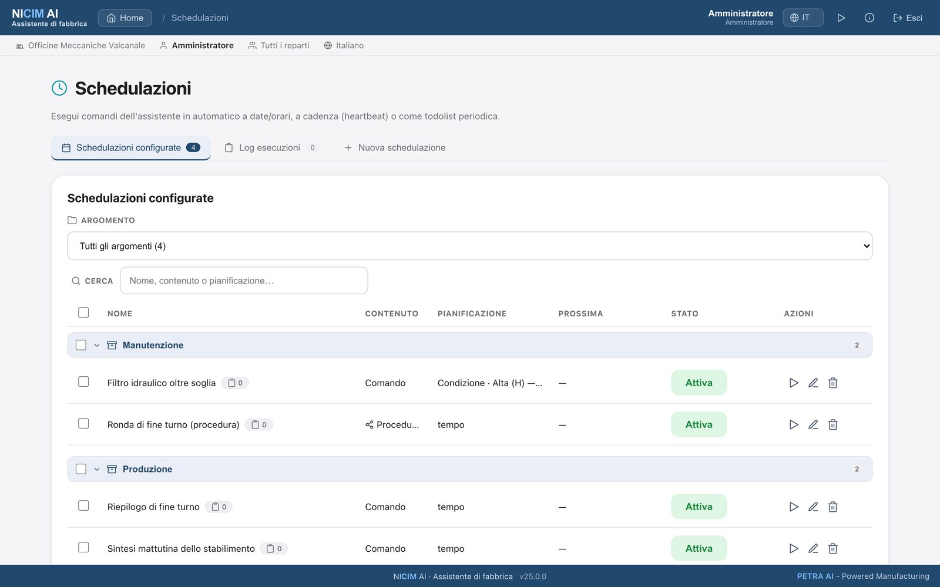Click Esci to log out
Viewport: 940px width, 587px height.
908,18
